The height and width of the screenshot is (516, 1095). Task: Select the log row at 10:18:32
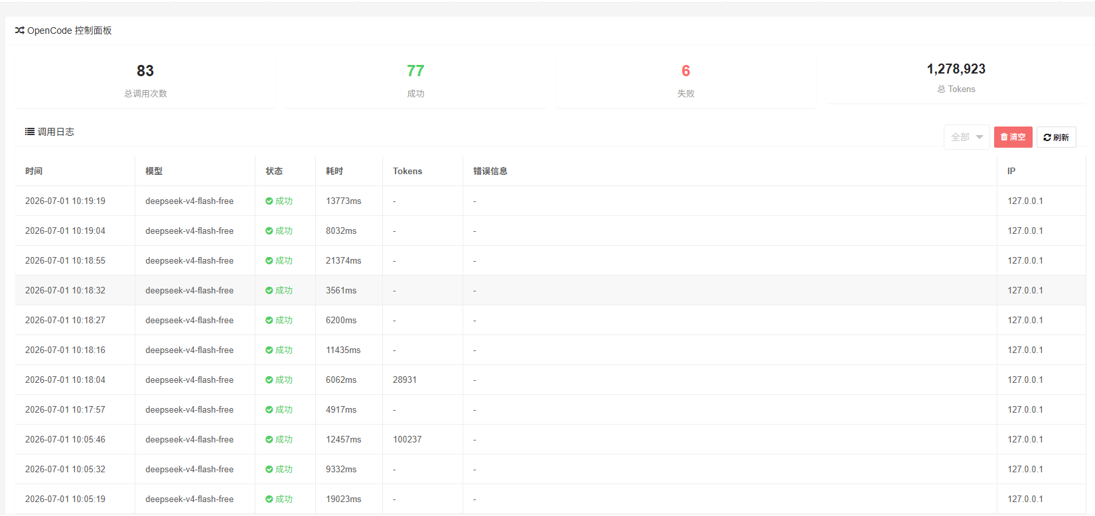550,290
